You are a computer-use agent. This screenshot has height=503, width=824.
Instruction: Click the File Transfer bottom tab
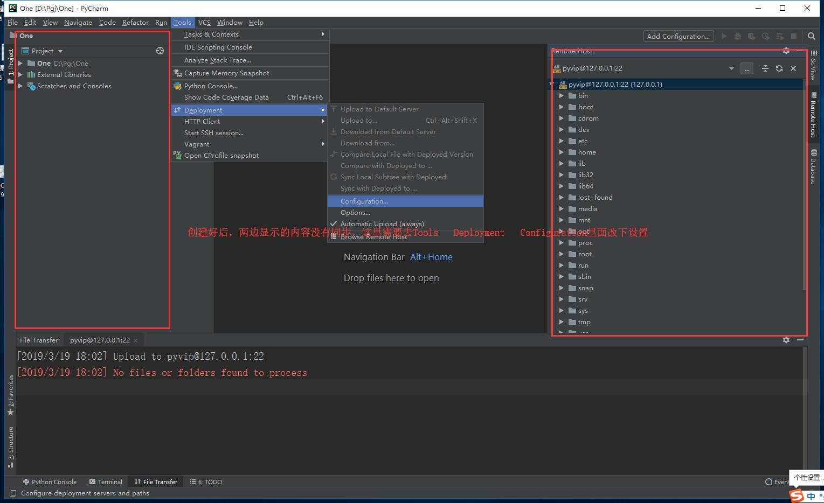point(156,482)
